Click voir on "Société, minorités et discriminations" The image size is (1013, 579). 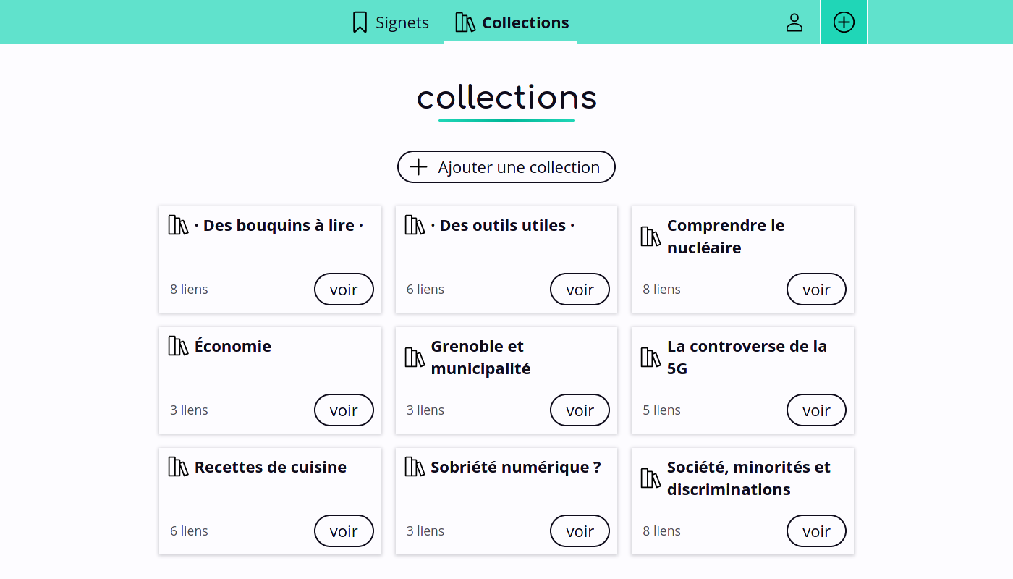816,531
